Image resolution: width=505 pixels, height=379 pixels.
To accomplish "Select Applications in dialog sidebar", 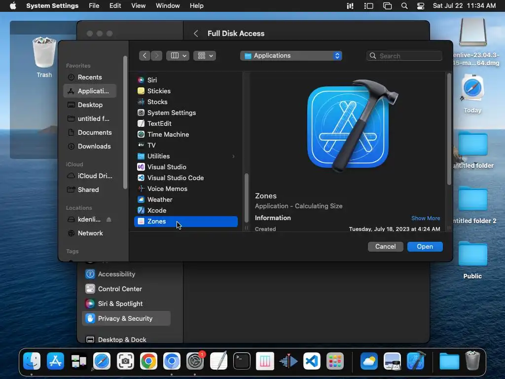I will point(90,91).
